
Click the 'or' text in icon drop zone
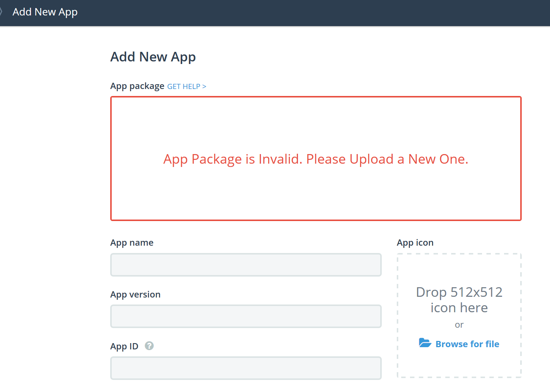pyautogui.click(x=459, y=325)
